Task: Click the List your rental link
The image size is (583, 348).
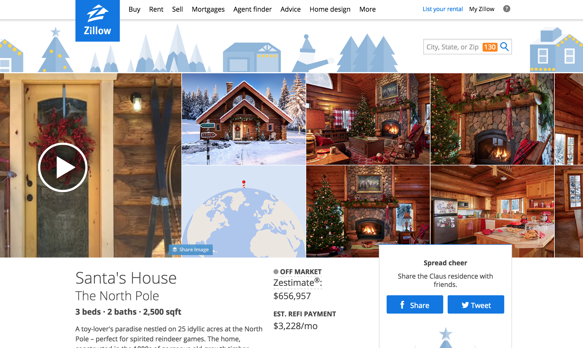Action: [442, 9]
